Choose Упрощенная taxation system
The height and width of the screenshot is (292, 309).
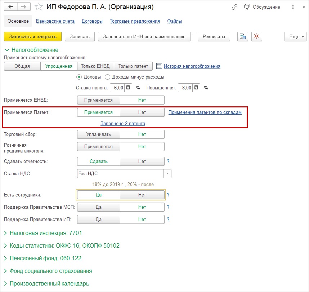coord(59,66)
